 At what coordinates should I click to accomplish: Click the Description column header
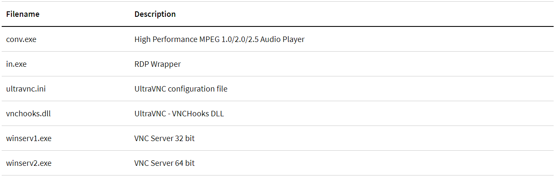[x=155, y=14]
